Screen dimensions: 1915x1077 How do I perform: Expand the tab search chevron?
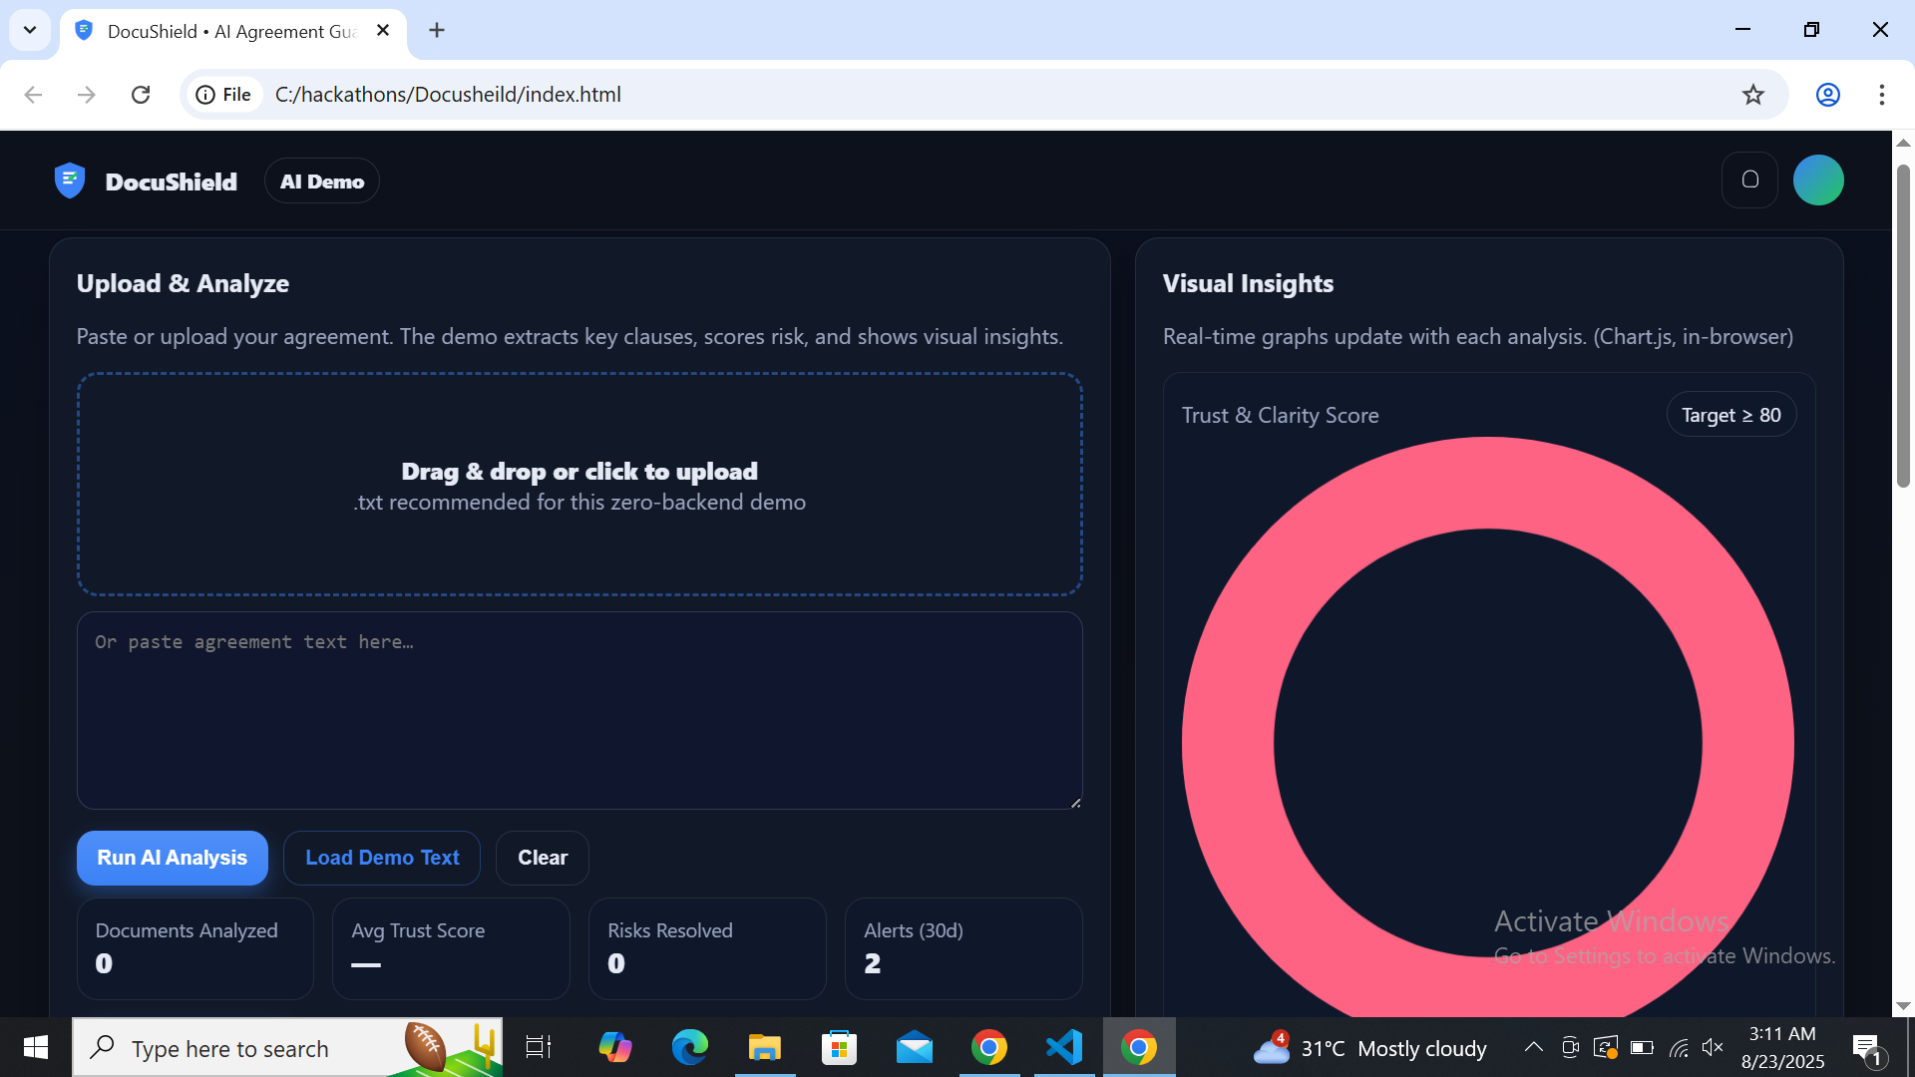click(x=30, y=30)
